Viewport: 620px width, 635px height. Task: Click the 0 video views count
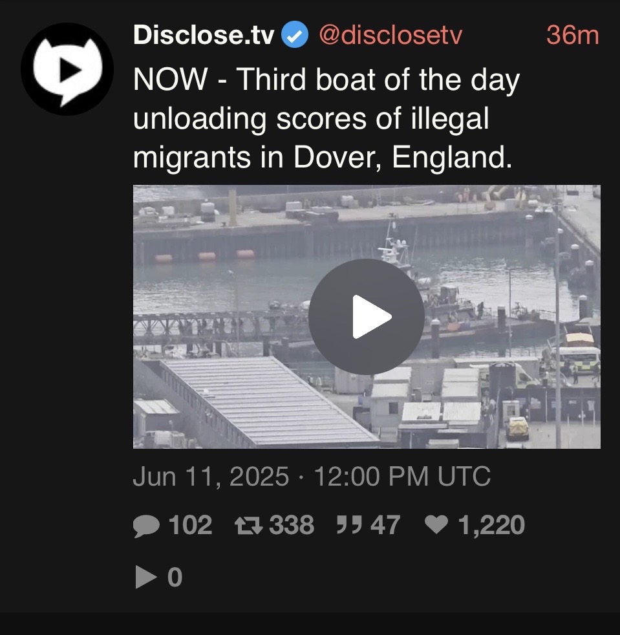point(175,577)
